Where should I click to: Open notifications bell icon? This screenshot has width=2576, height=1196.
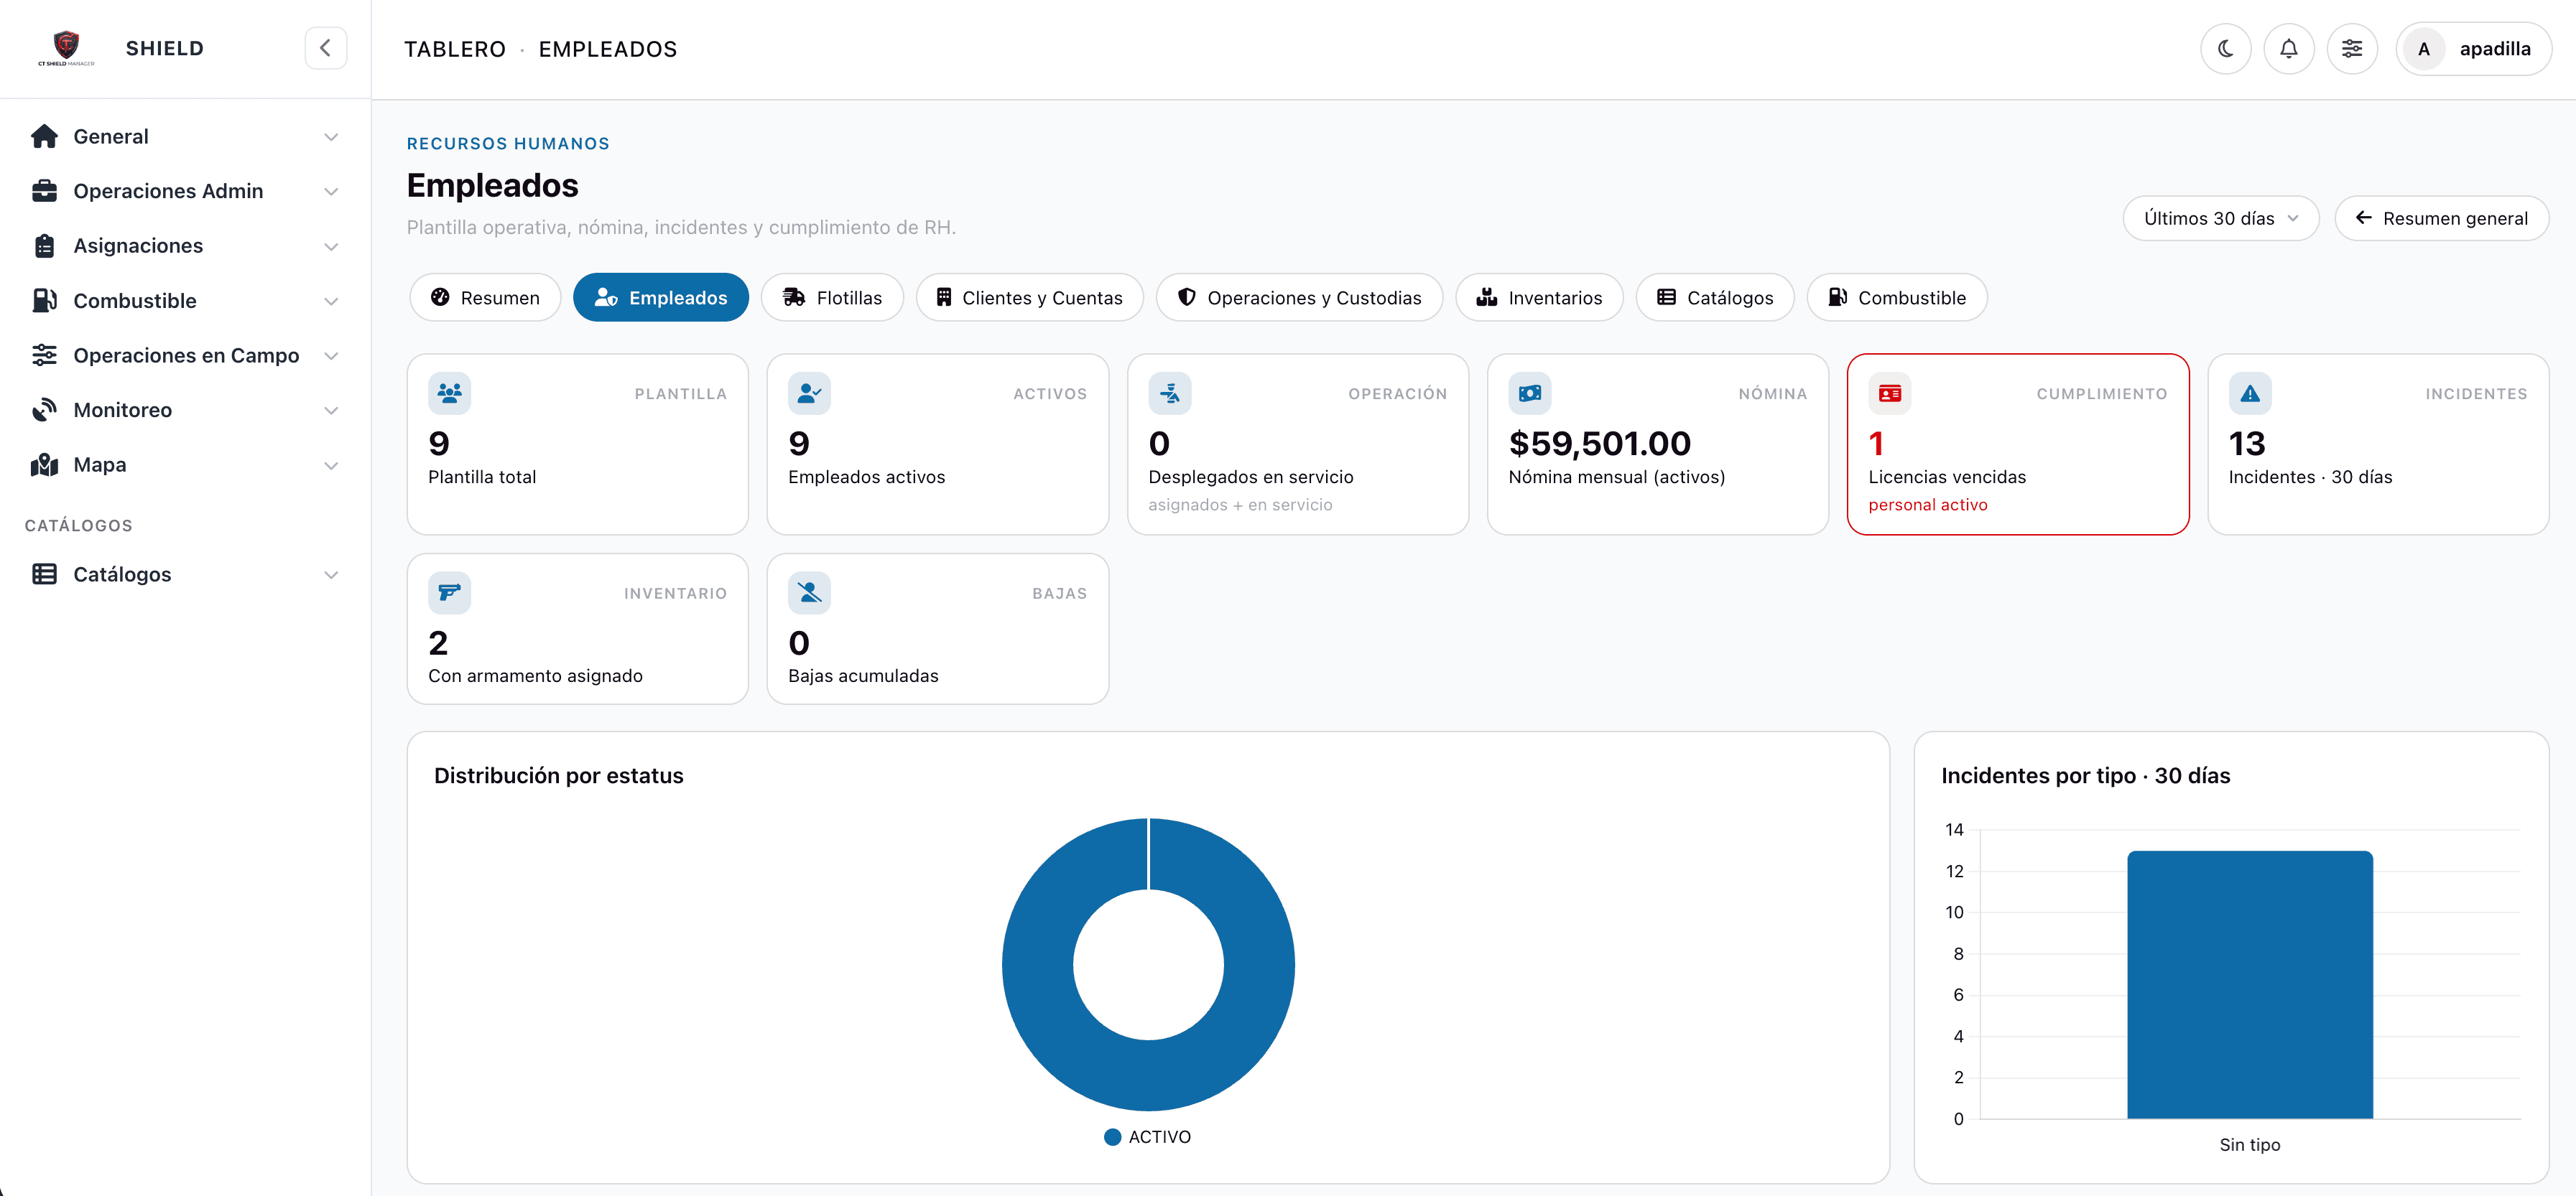[2288, 49]
